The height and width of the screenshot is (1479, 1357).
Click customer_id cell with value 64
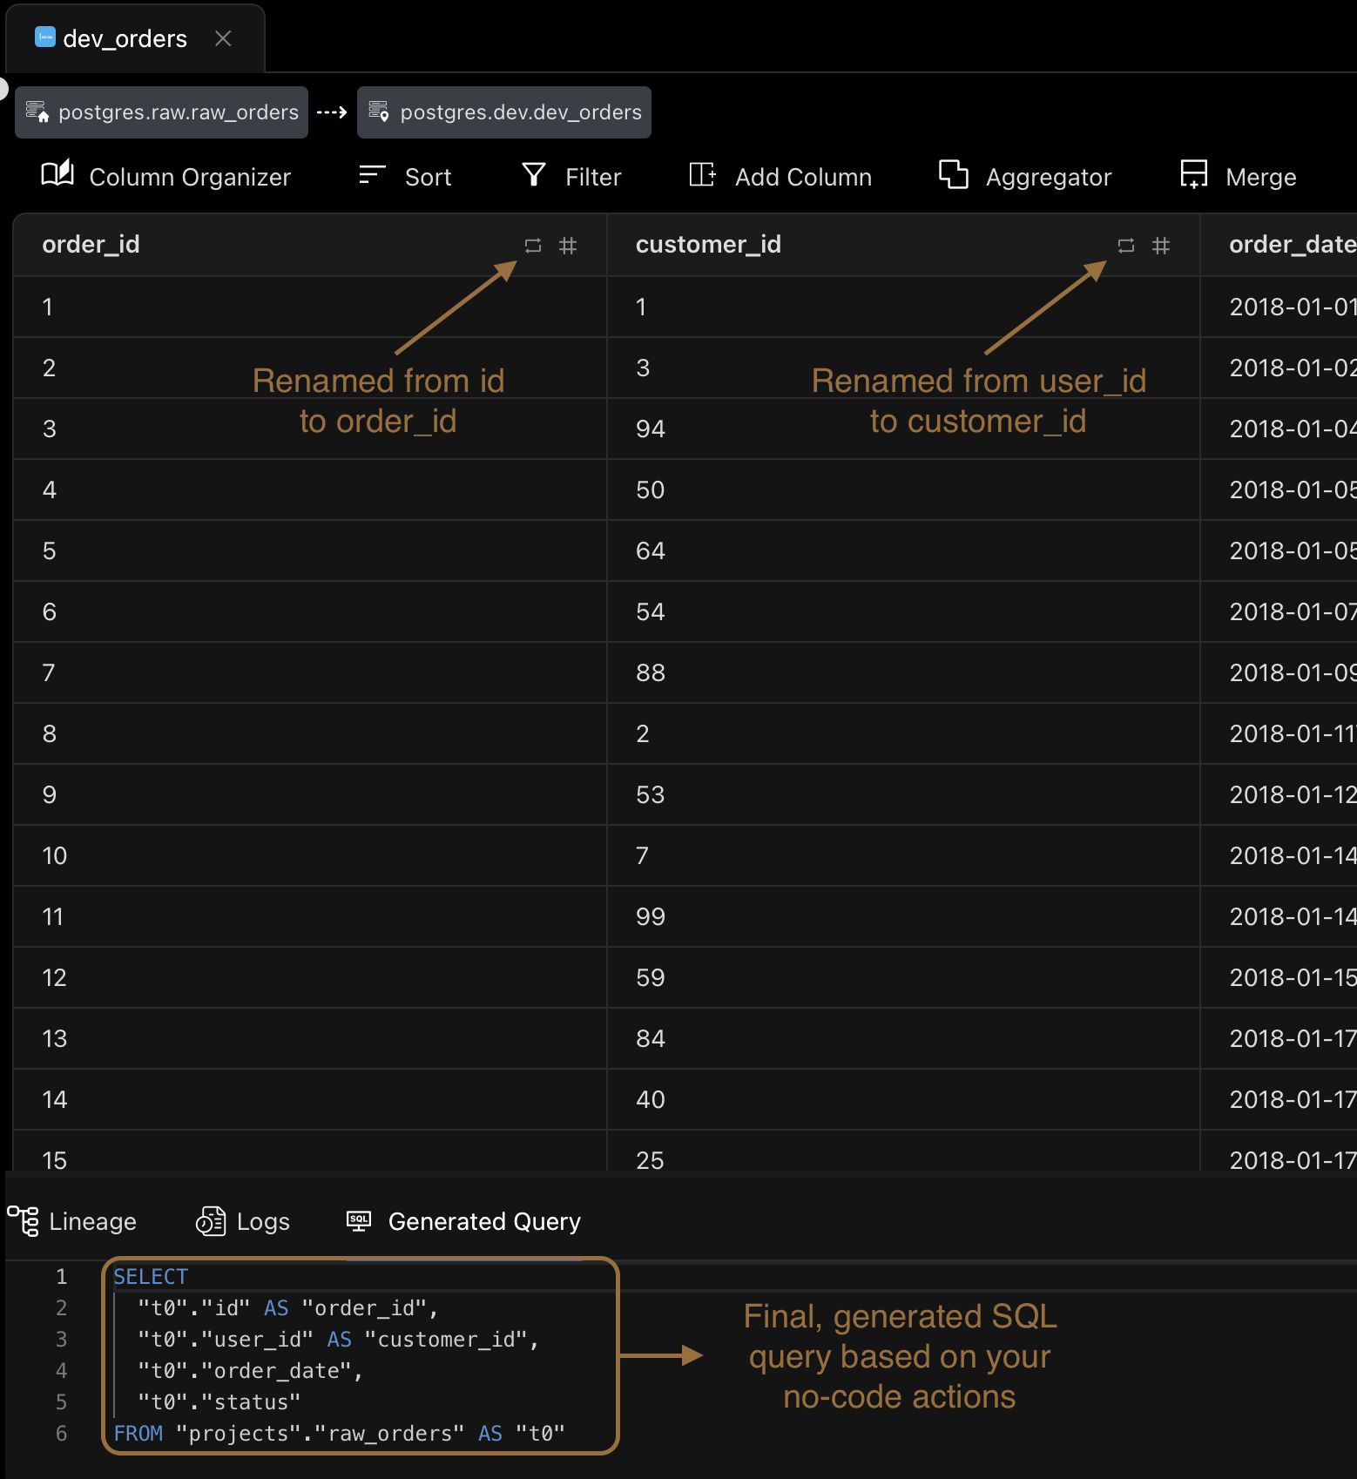(903, 550)
